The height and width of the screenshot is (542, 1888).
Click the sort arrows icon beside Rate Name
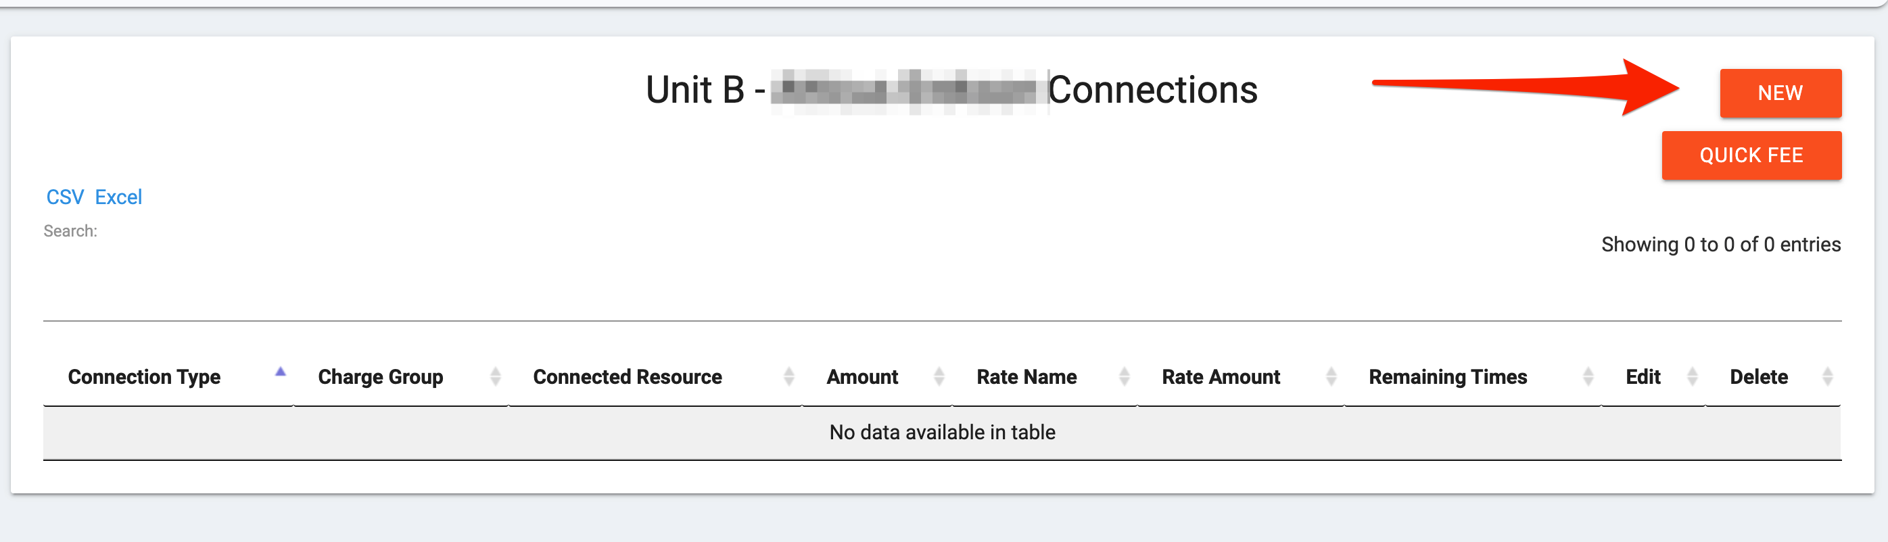point(1125,376)
